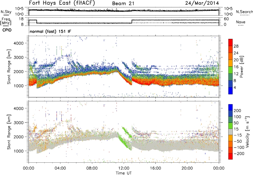This screenshot has height=175, width=253.
Task: Click the 'Power [dB]' color bar label
Action: [x=241, y=67]
